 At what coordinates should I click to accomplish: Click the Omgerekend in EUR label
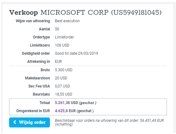(33, 111)
